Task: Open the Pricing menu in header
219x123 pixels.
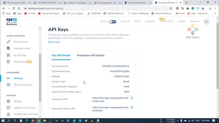Action: 138,21
